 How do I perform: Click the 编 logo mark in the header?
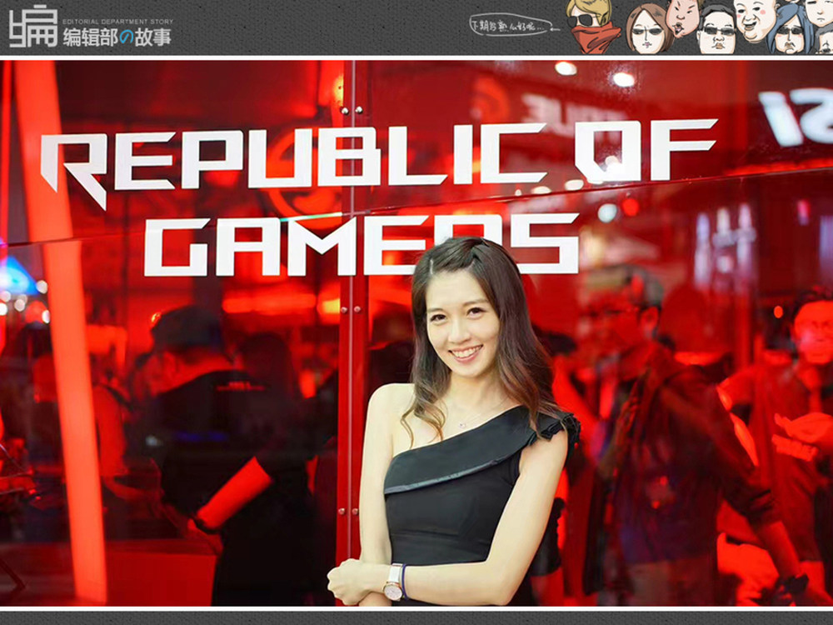tap(33, 27)
